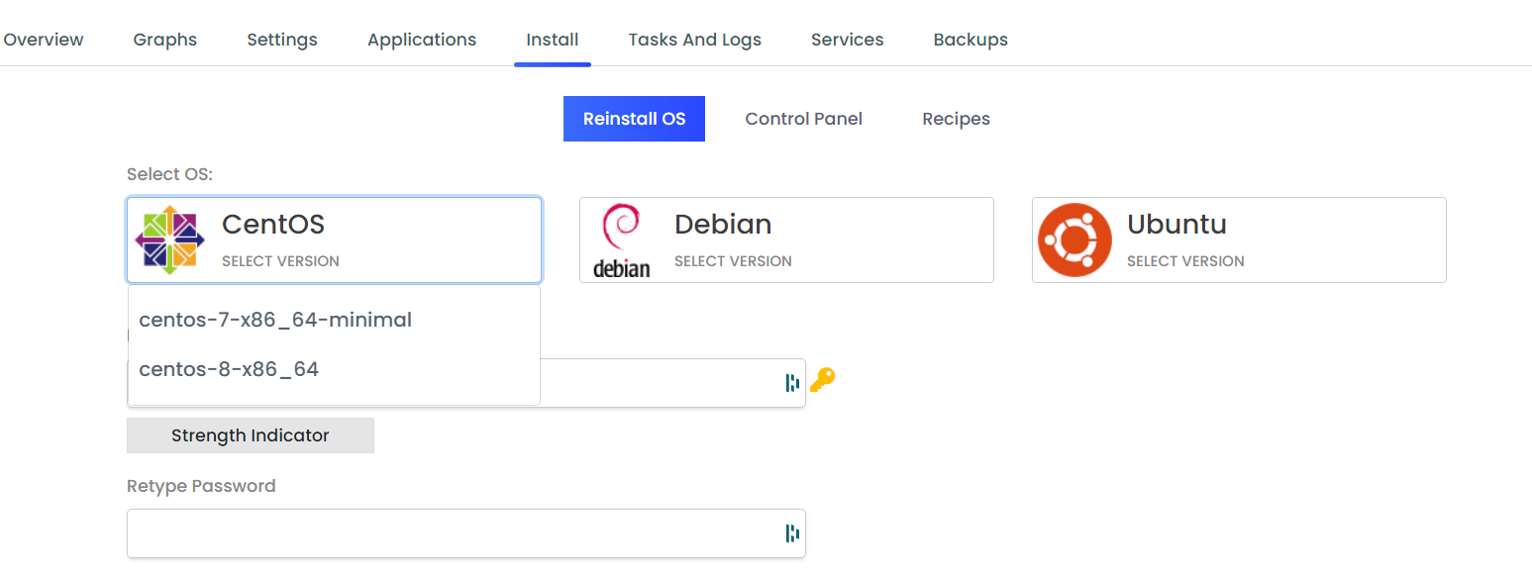Switch to the Settings tab
This screenshot has height=575, width=1532.
tap(282, 40)
